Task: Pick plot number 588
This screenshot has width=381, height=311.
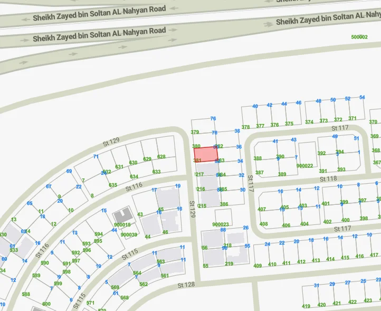Action: click(x=26, y=294)
